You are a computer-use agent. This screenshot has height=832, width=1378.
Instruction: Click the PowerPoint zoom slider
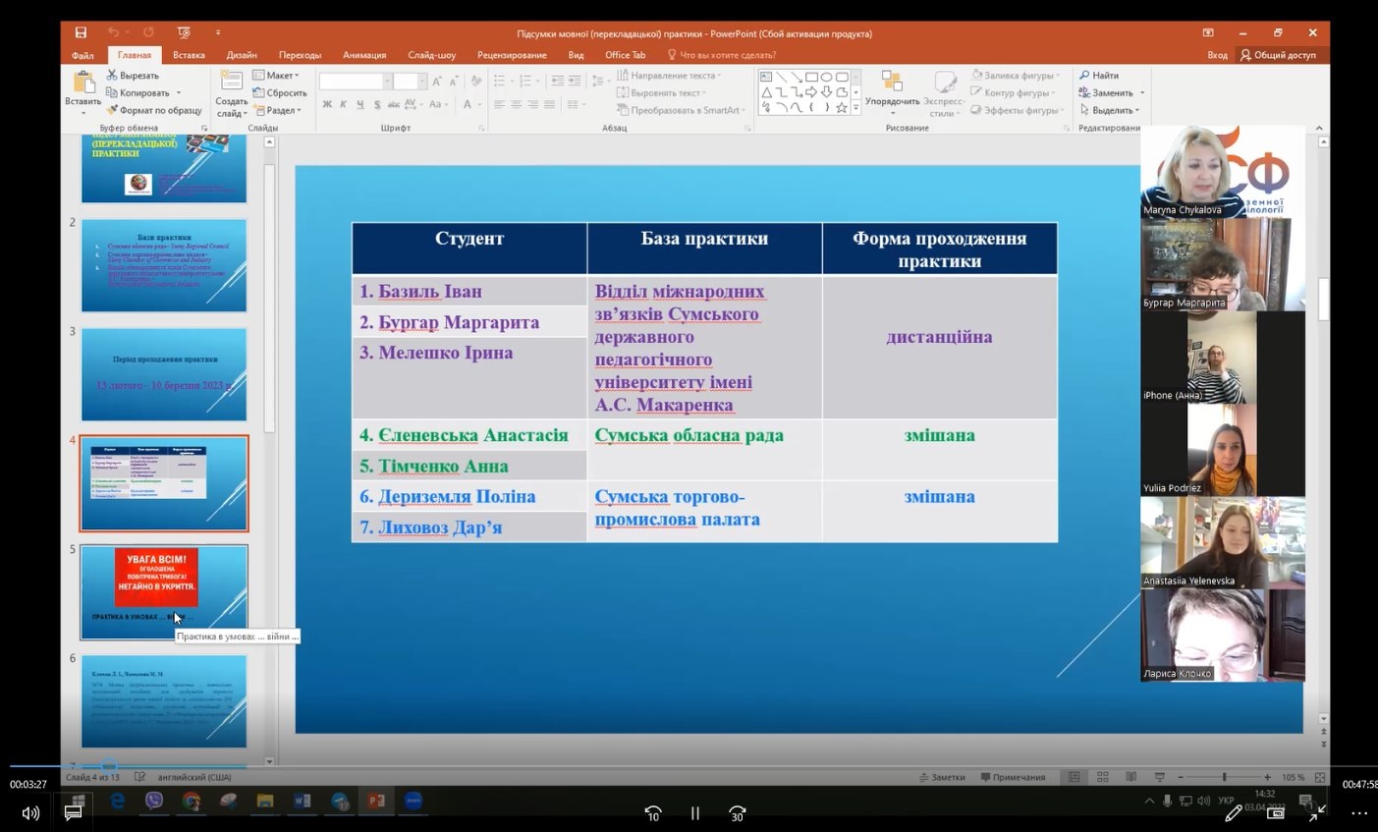pos(1224,777)
